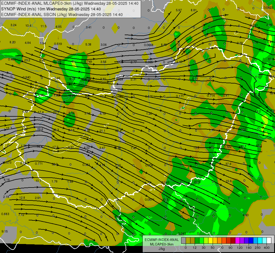Image resolution: width=275 pixels, height=253 pixels.
Task: Click the map value '4.60'
Action: (x=246, y=215)
